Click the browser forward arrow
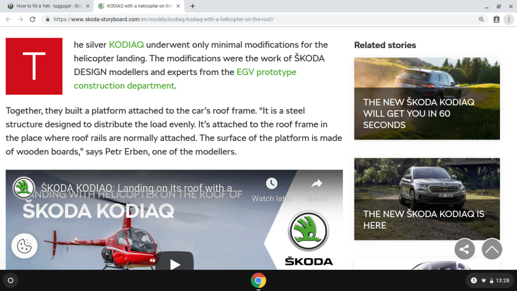The image size is (517, 291). (x=21, y=20)
